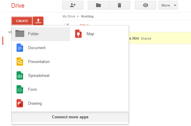Click the green Form icon

20,89
